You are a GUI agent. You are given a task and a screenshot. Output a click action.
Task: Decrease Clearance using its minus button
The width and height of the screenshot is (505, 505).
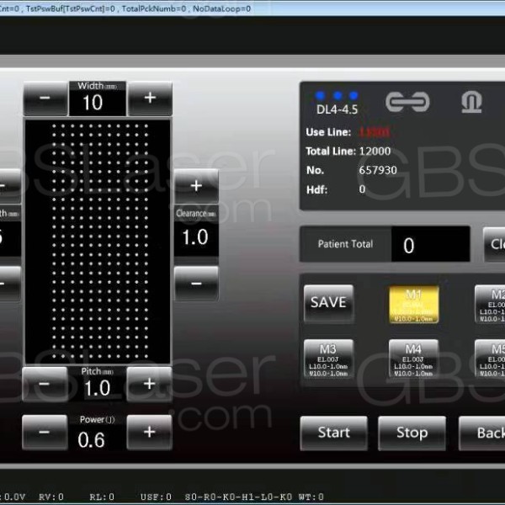coord(196,284)
